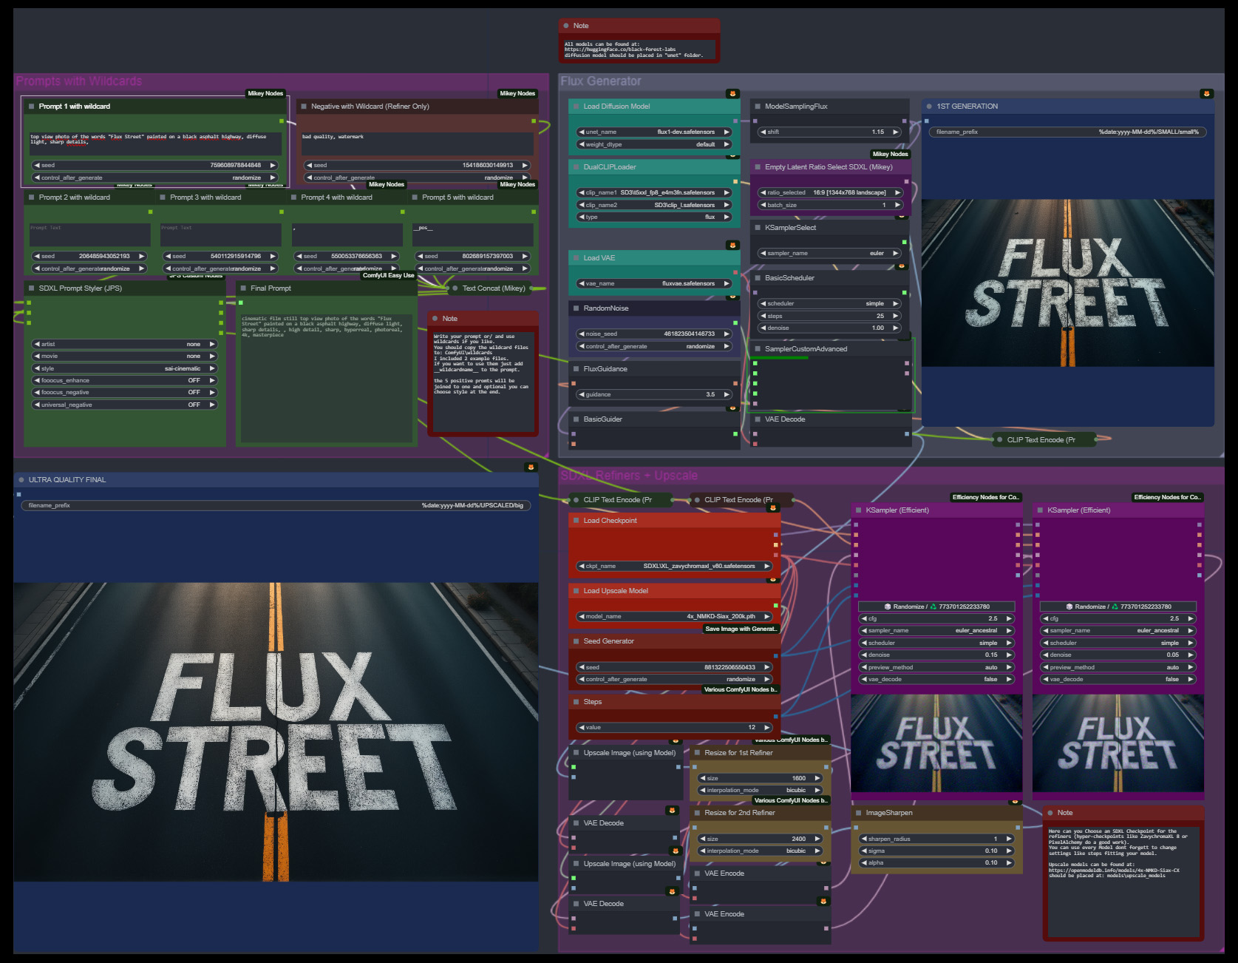Click filename_prefix field in ULTRA QUALITY FINAL node
The height and width of the screenshot is (963, 1238).
point(276,506)
